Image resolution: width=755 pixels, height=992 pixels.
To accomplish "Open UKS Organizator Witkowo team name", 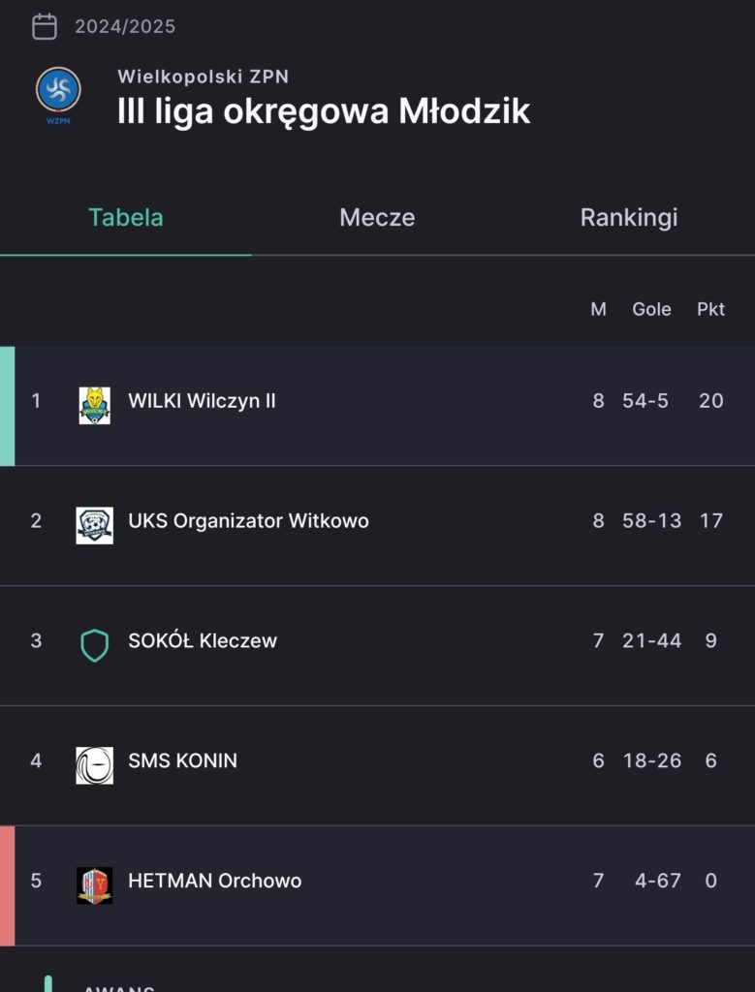I will [248, 520].
